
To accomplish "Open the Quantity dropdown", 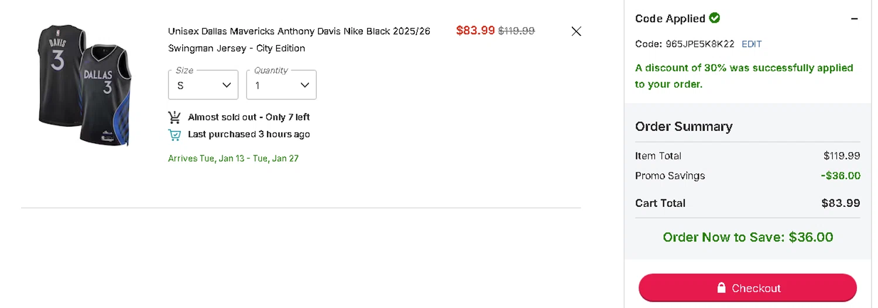I will pyautogui.click(x=282, y=85).
